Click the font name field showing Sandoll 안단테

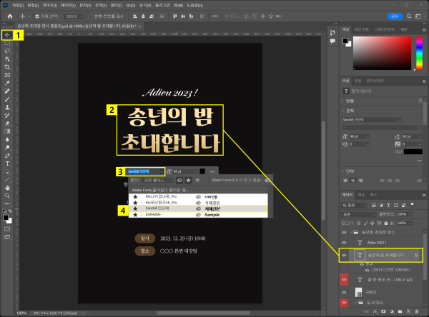[x=143, y=171]
